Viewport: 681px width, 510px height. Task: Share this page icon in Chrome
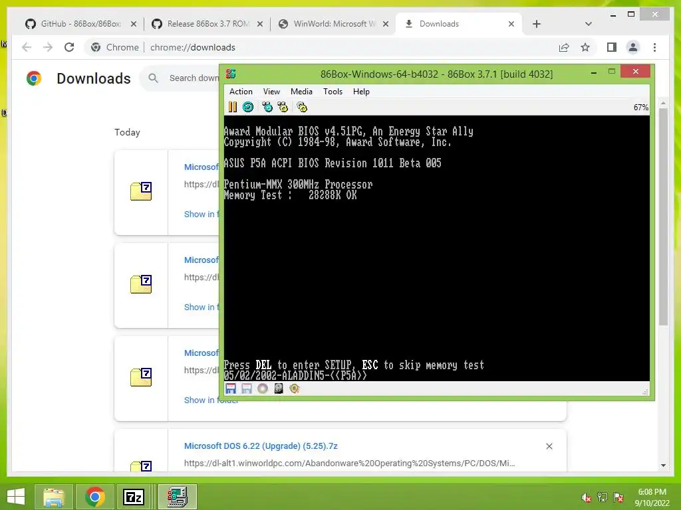click(x=564, y=47)
